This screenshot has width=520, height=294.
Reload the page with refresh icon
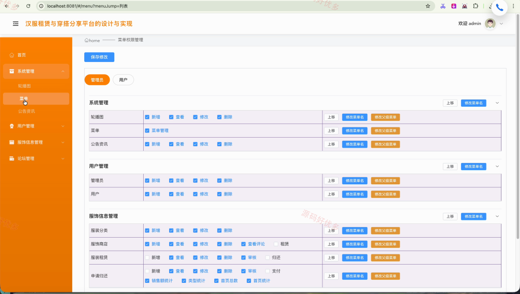click(x=28, y=6)
